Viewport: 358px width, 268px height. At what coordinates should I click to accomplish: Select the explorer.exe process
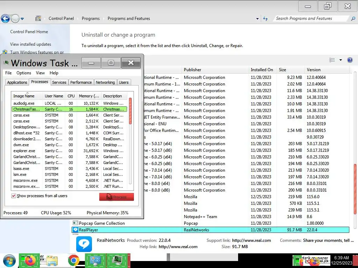tap(70, 151)
